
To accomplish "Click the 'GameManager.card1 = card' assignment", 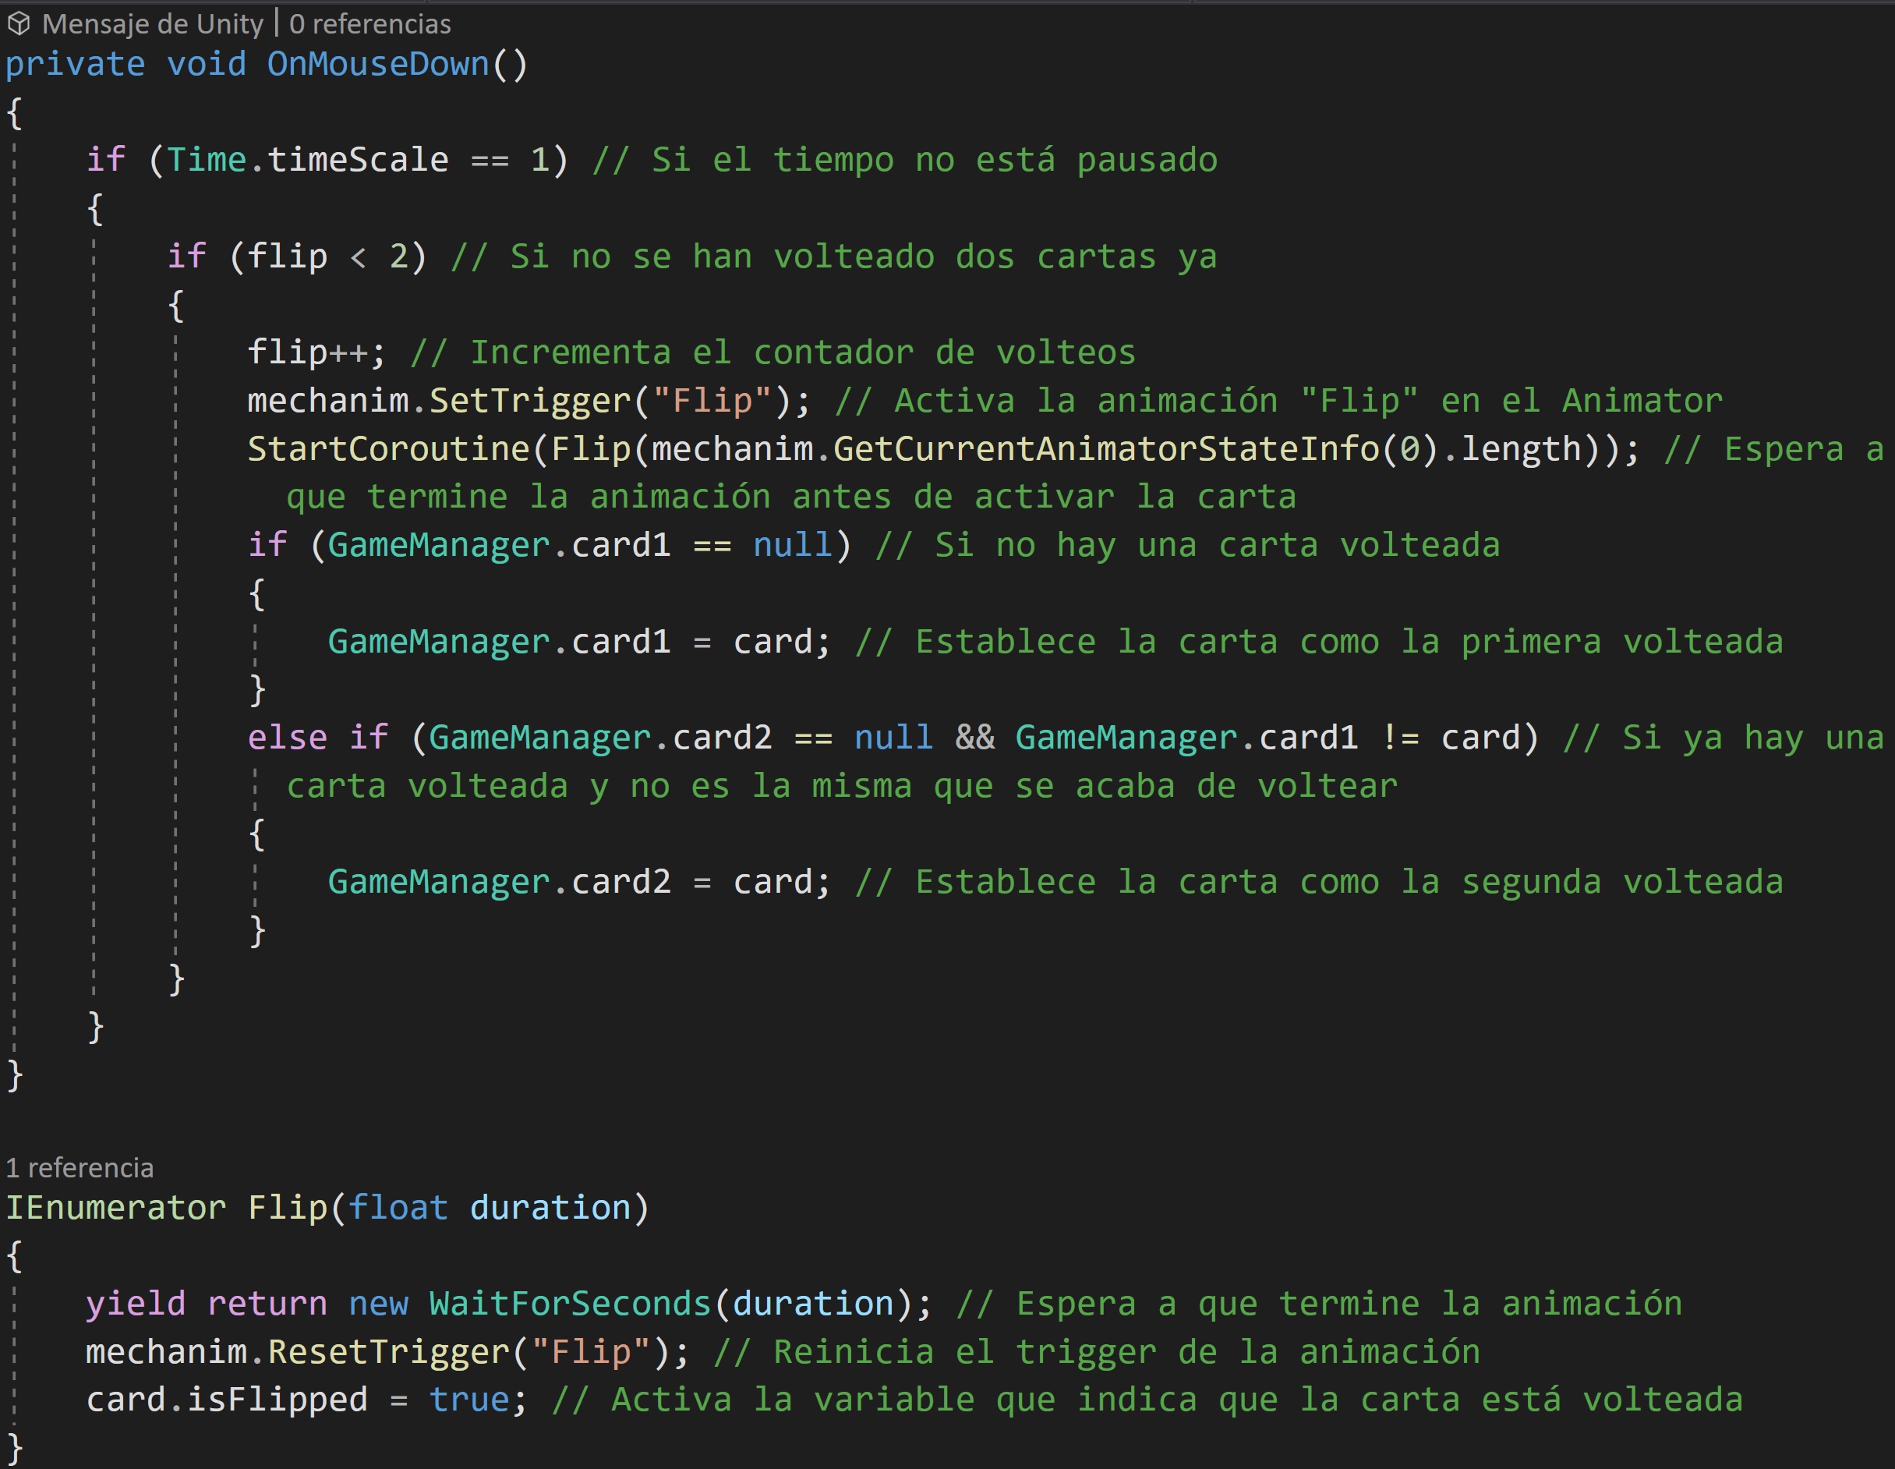I will pos(577,642).
